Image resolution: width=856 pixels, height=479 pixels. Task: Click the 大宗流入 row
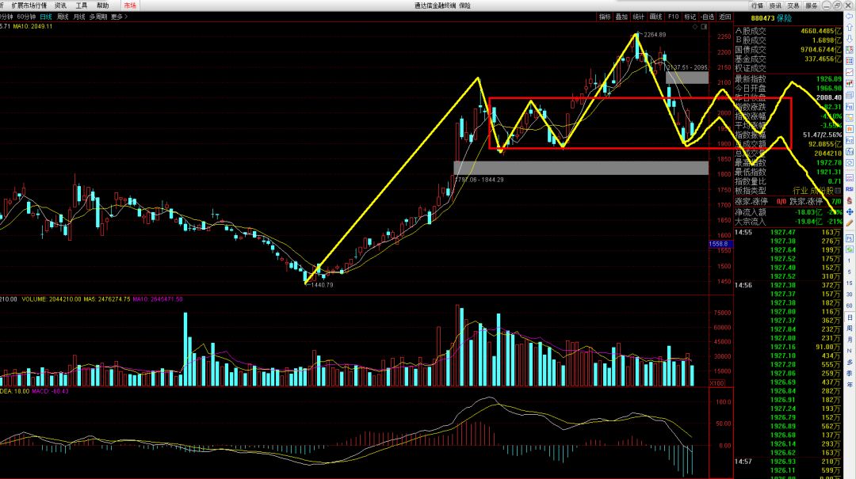click(789, 222)
